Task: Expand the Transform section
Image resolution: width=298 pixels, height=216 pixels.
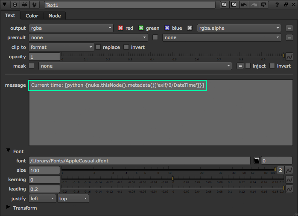Action: click(9, 207)
